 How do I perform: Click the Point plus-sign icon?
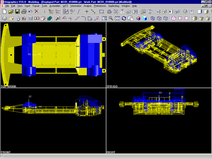click(x=87, y=12)
